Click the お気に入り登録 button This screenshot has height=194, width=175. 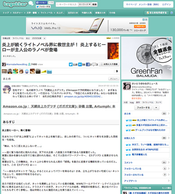click(x=109, y=64)
